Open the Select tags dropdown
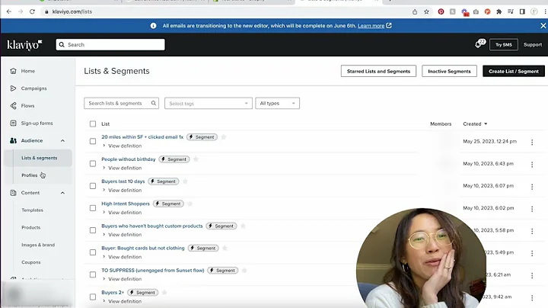This screenshot has height=308, width=548. point(209,103)
